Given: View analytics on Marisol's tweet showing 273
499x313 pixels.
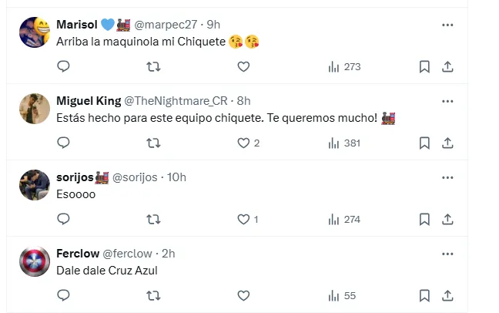Looking at the screenshot, I should [343, 67].
